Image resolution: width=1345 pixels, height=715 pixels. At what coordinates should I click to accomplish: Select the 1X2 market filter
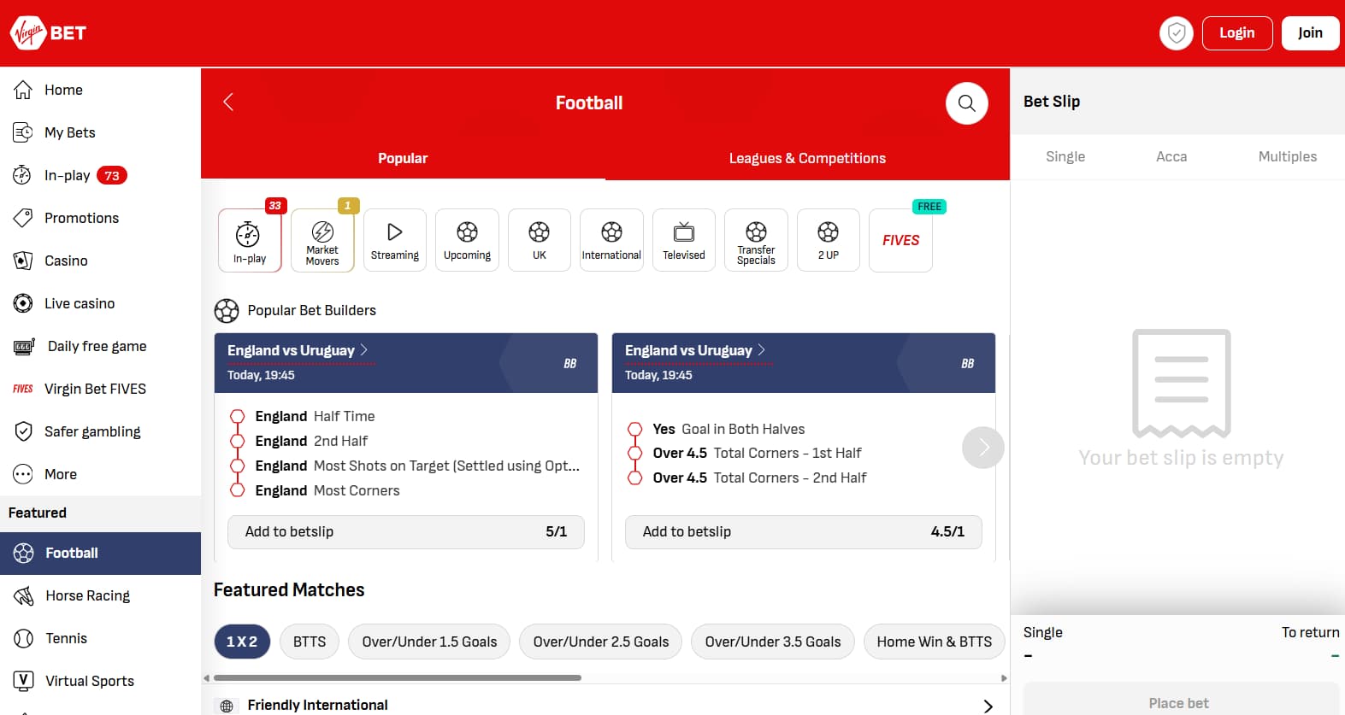242,642
